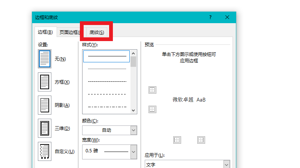Click the style list scroll-down arrow

pos(133,111)
